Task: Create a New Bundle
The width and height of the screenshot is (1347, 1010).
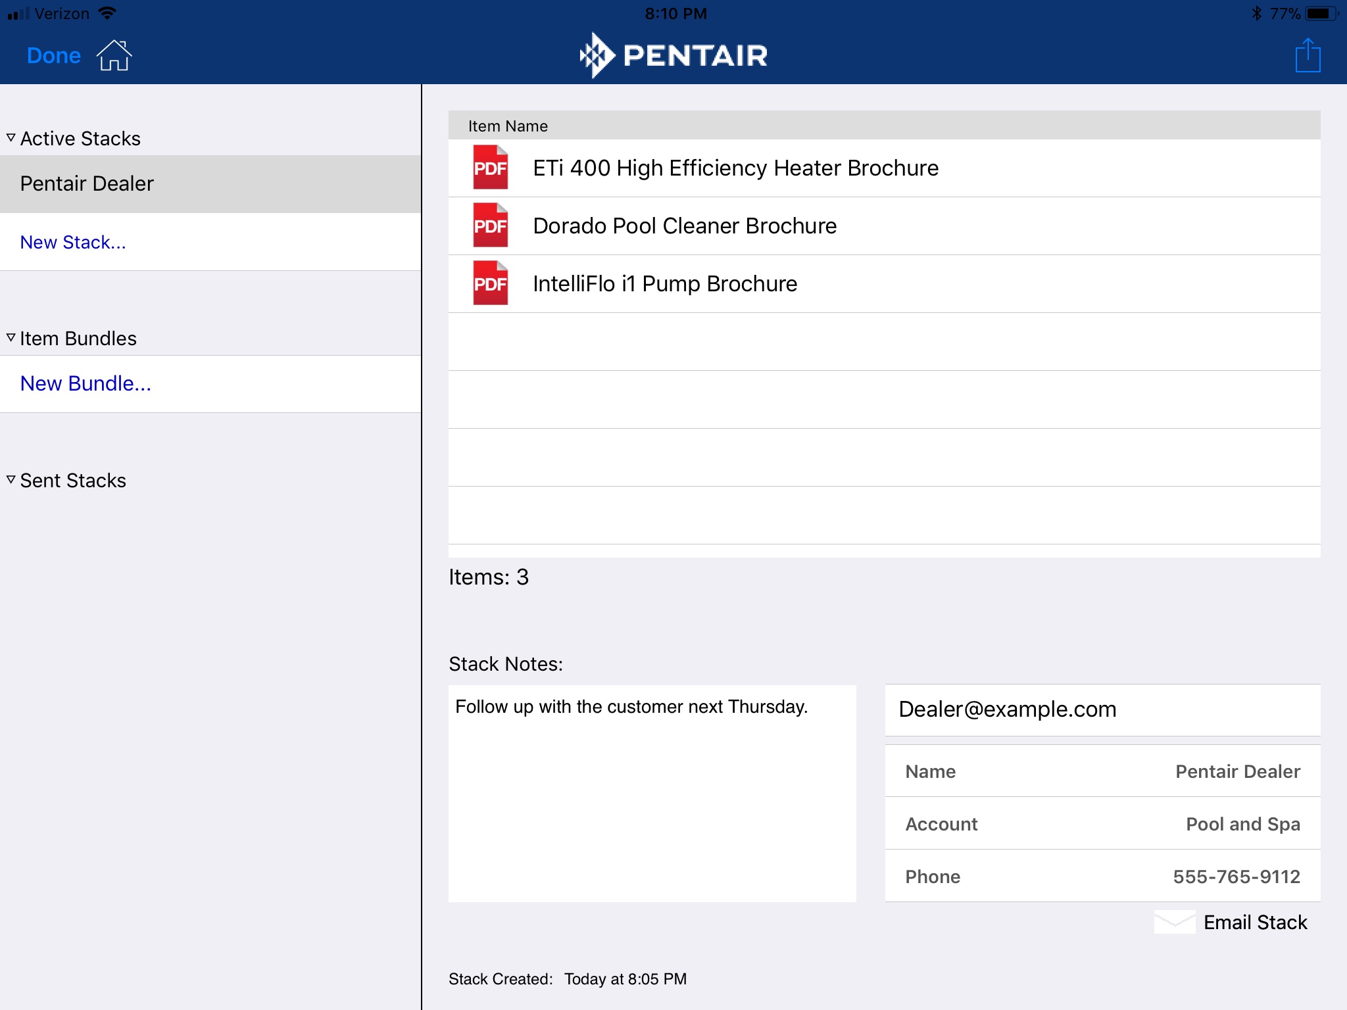Action: [x=86, y=383]
